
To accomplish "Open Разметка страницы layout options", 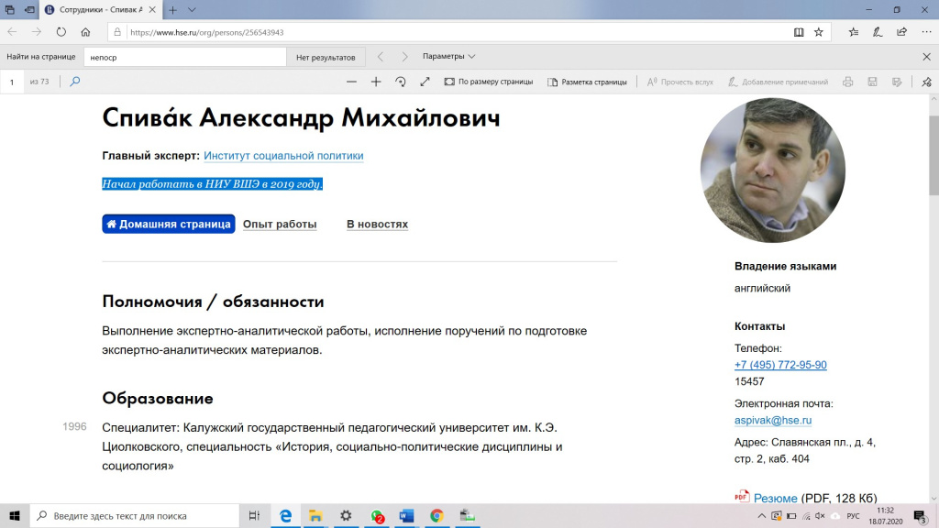I will (587, 82).
